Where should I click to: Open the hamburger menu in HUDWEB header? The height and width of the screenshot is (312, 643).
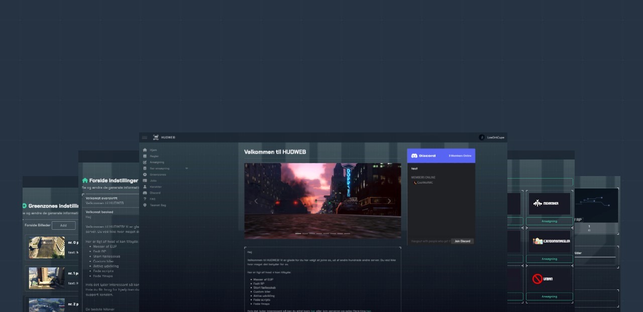(x=145, y=137)
